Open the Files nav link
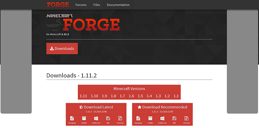Image resolution: width=259 pixels, height=128 pixels. pyautogui.click(x=96, y=5)
